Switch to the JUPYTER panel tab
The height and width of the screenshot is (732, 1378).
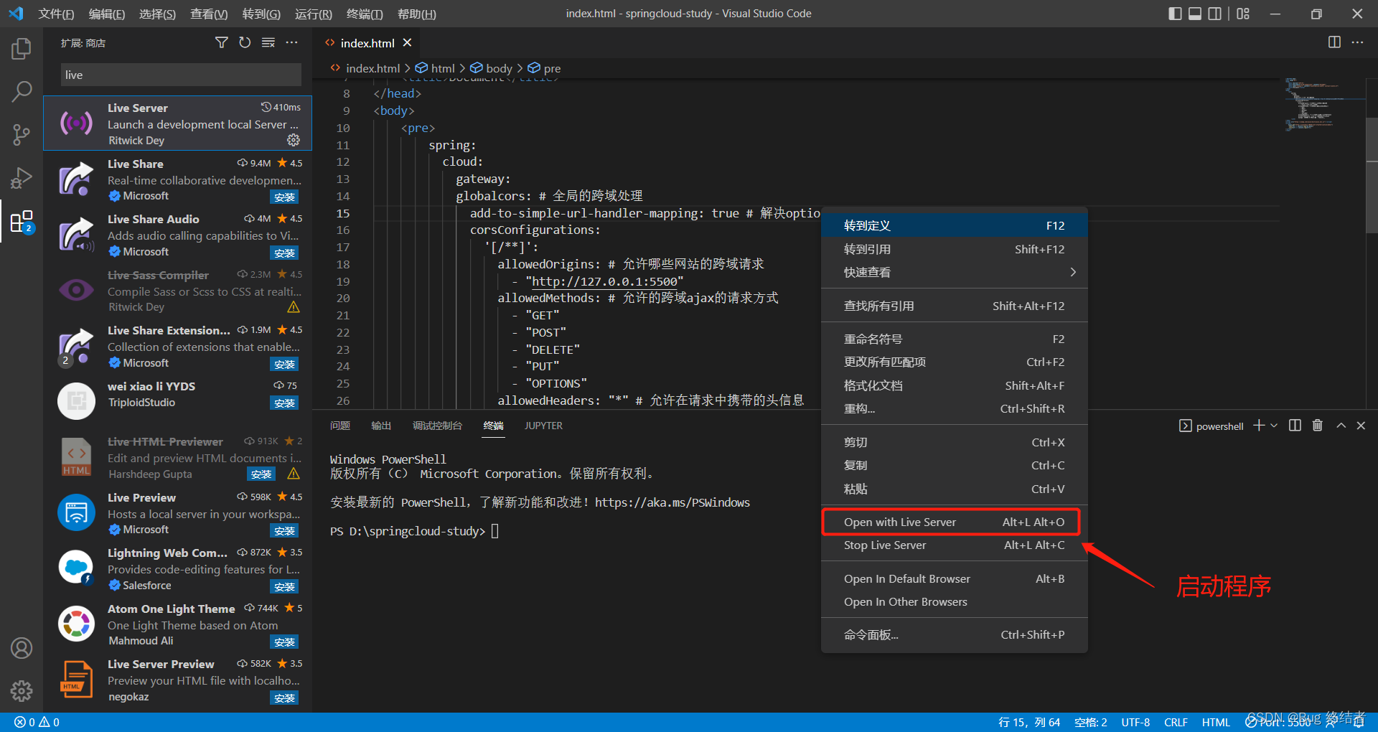(x=543, y=426)
